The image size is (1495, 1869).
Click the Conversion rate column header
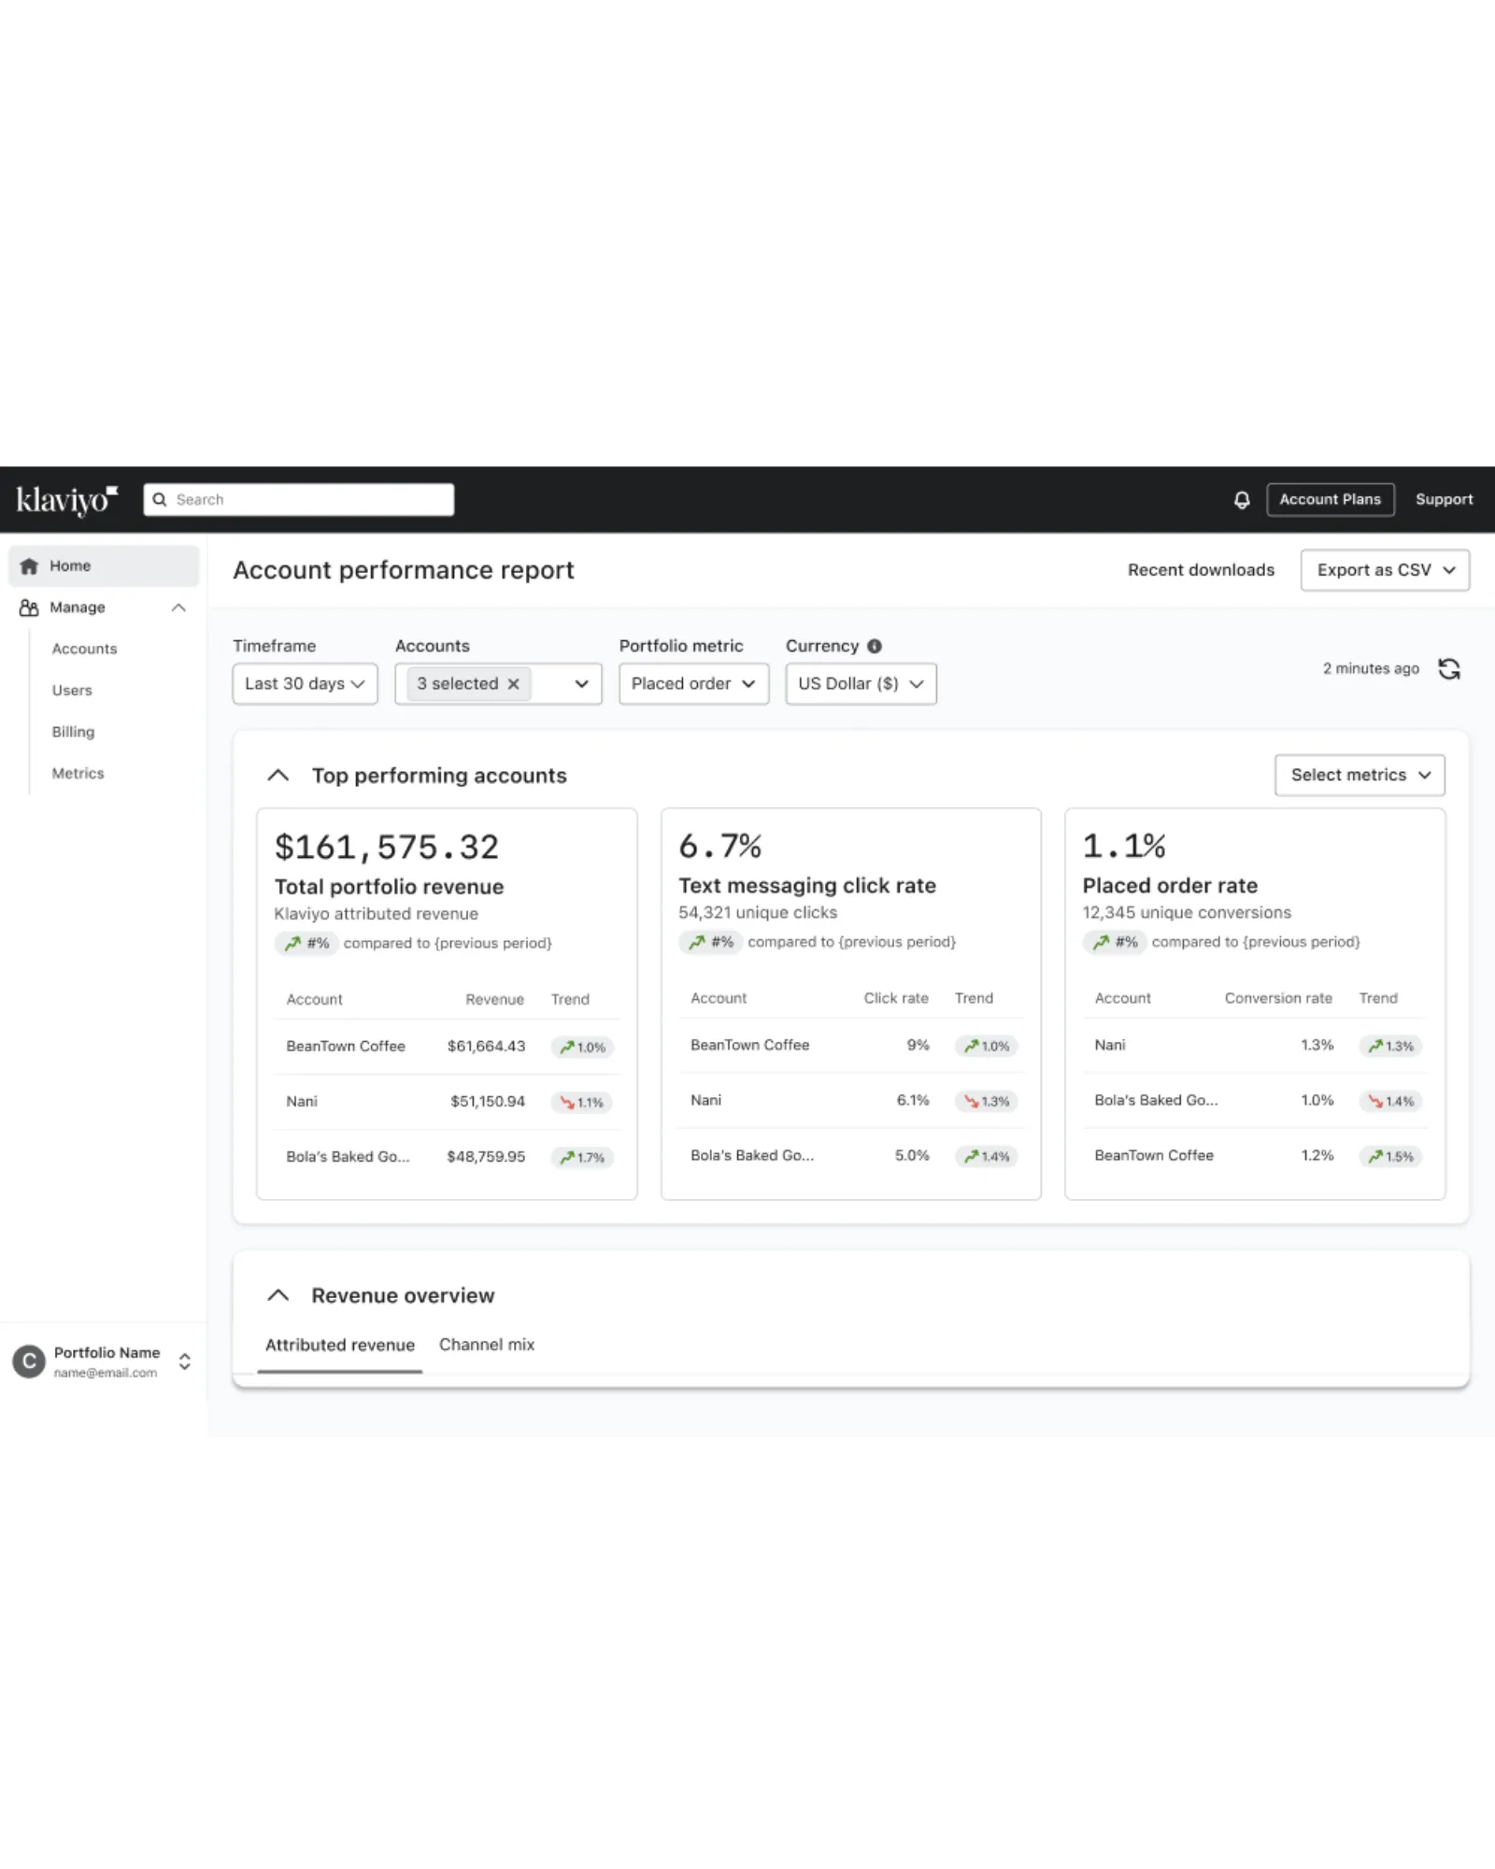(1278, 999)
